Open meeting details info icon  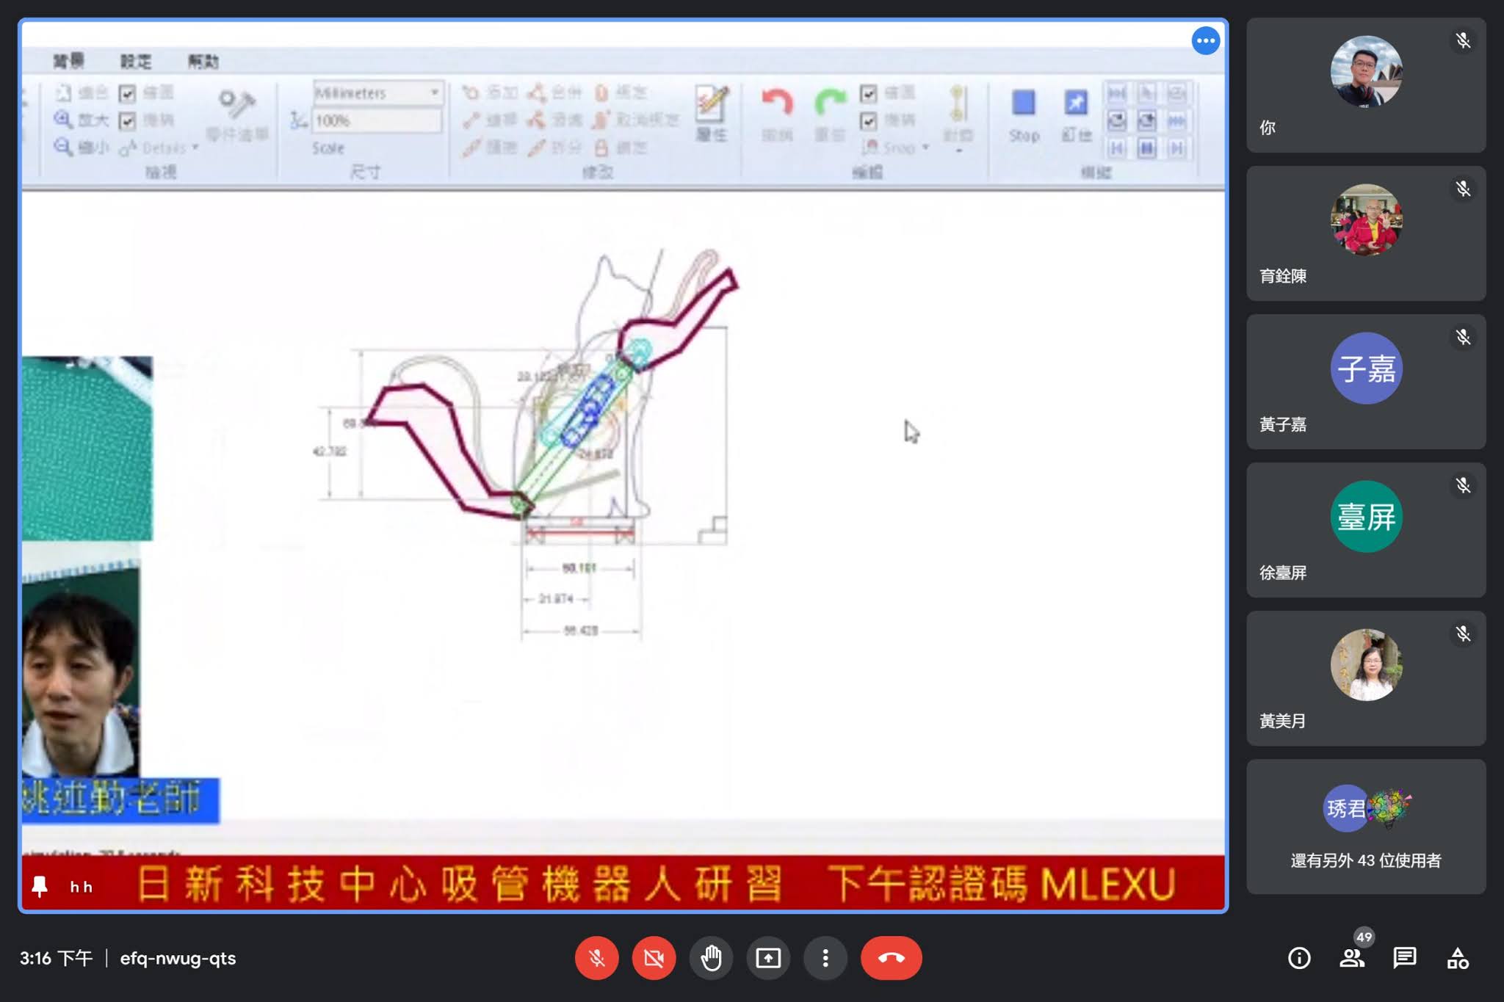tap(1299, 958)
